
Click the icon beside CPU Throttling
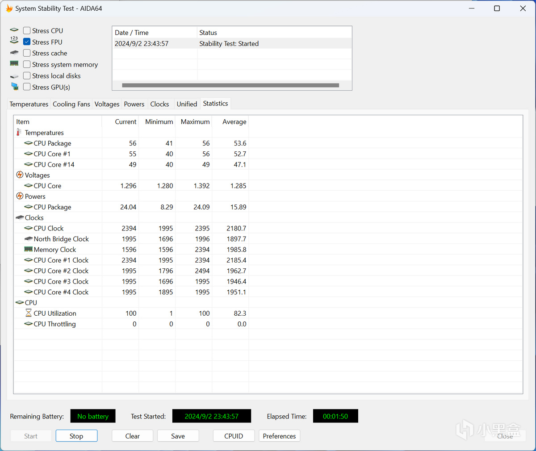29,324
